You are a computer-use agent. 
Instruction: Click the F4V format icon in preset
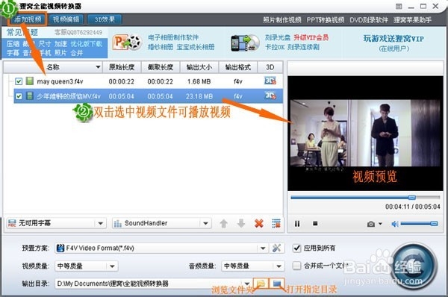[60, 248]
